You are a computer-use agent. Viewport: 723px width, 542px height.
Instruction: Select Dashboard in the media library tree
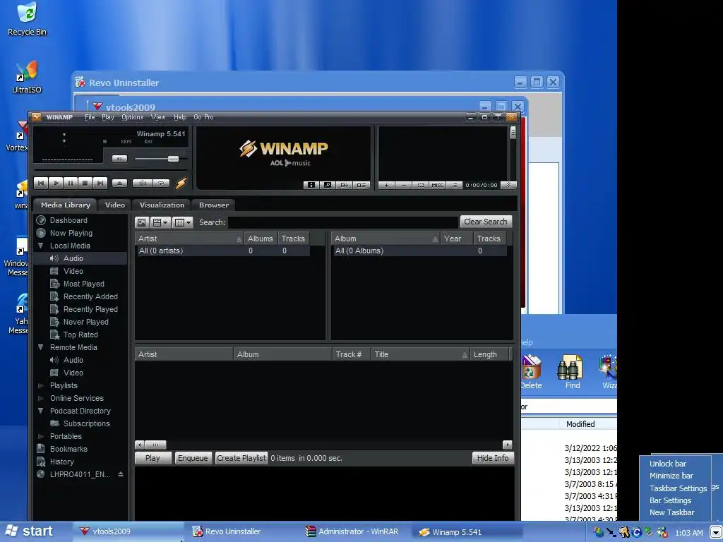coord(68,220)
